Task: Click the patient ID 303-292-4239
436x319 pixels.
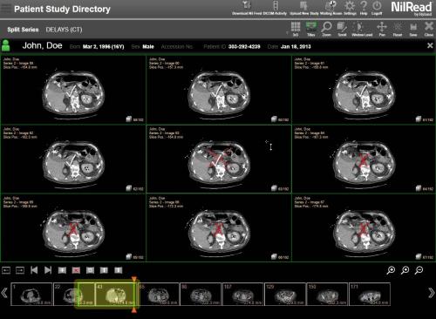Action: point(244,46)
